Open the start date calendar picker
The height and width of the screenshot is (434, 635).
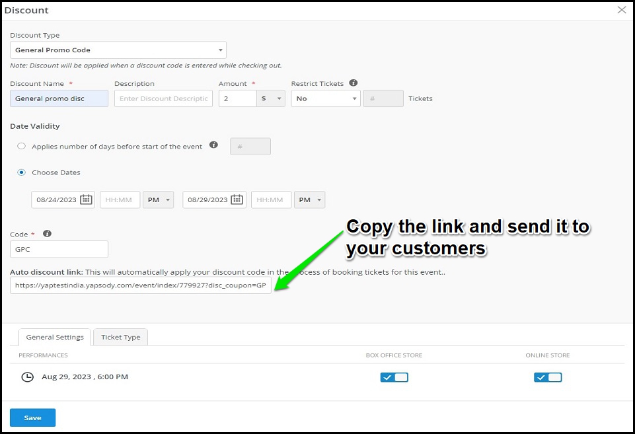point(87,199)
